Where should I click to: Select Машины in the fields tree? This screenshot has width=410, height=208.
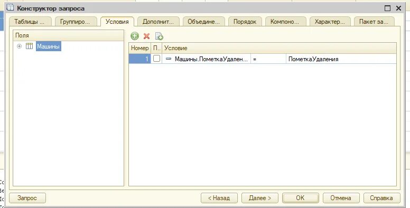(49, 46)
